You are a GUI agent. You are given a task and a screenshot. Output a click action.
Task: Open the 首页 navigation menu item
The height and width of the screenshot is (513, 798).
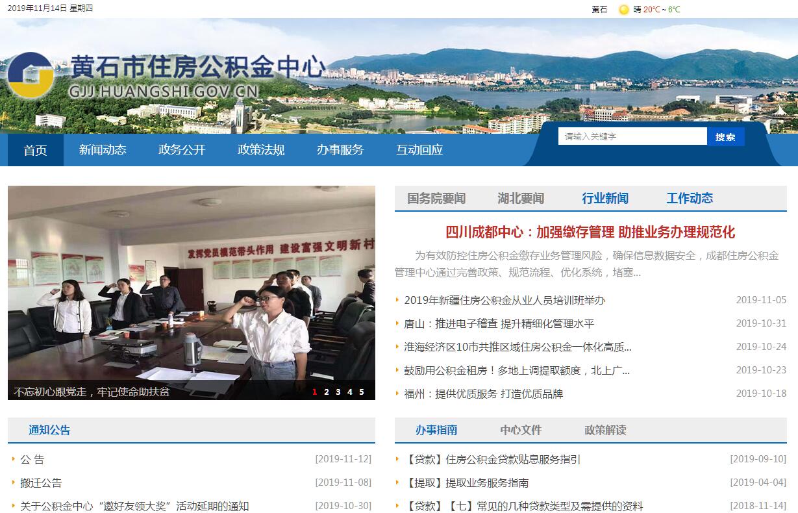click(36, 150)
